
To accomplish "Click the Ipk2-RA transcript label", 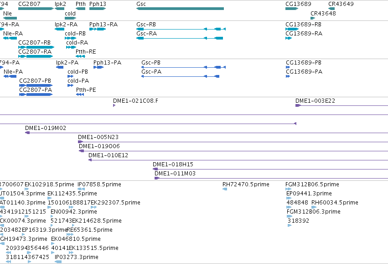I will pyautogui.click(x=66, y=25).
